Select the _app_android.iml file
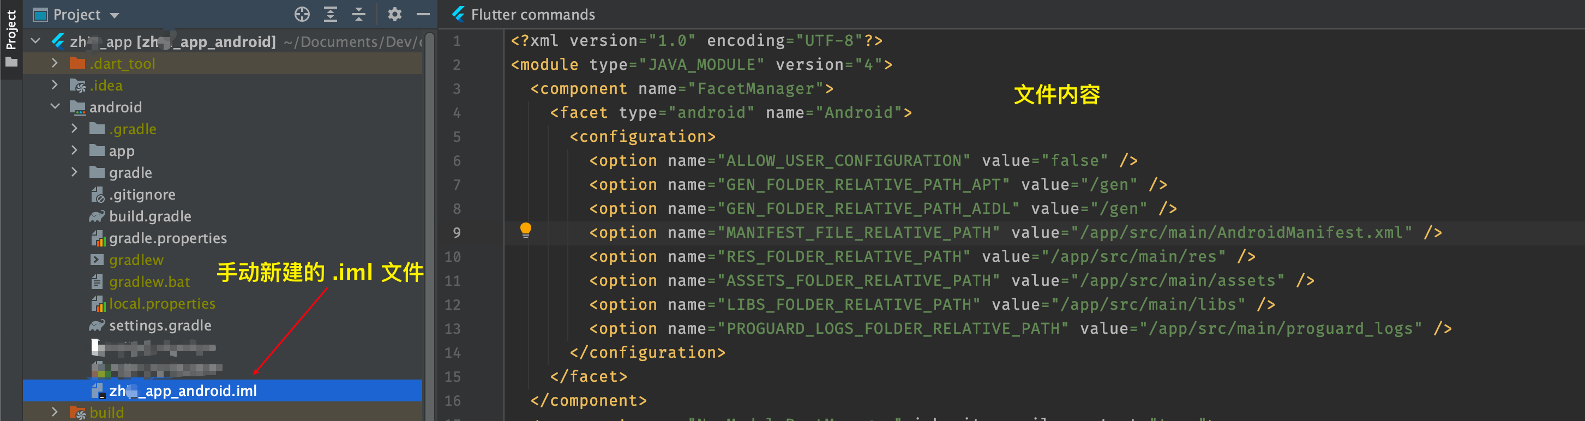The image size is (1585, 421). coord(223,390)
